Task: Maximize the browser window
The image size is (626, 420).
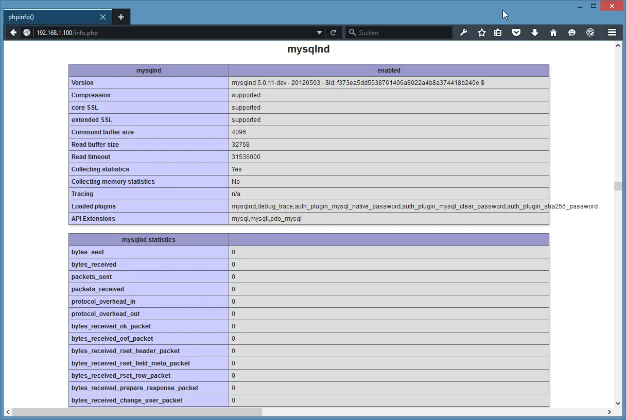Action: pyautogui.click(x=594, y=6)
